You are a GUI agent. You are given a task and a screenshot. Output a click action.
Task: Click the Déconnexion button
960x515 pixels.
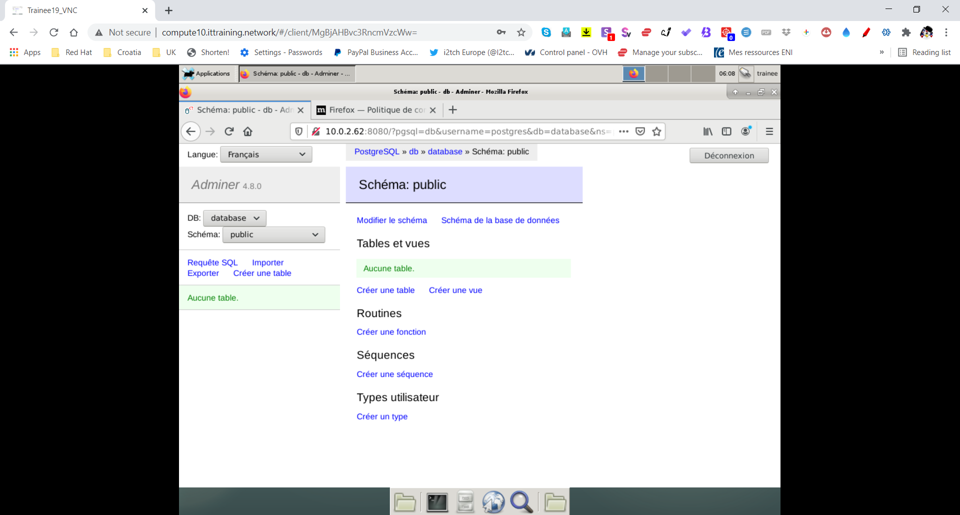click(728, 155)
